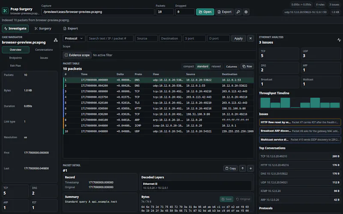Click the ARP 10.12.0.20 conversation, 42 B
This screenshot has width=343, height=214.
pos(300,199)
